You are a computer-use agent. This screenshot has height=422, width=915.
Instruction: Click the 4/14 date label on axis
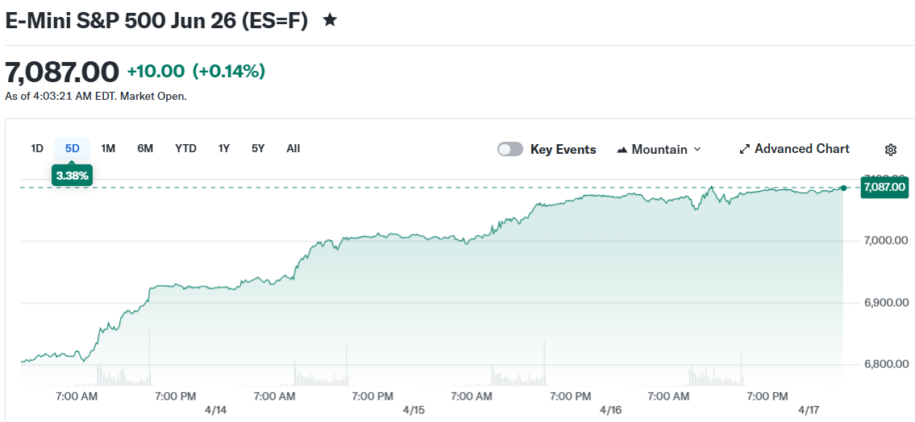click(215, 411)
